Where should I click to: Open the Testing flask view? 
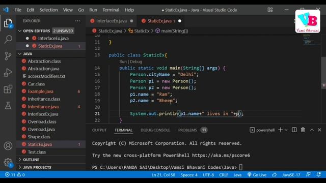click(8, 106)
